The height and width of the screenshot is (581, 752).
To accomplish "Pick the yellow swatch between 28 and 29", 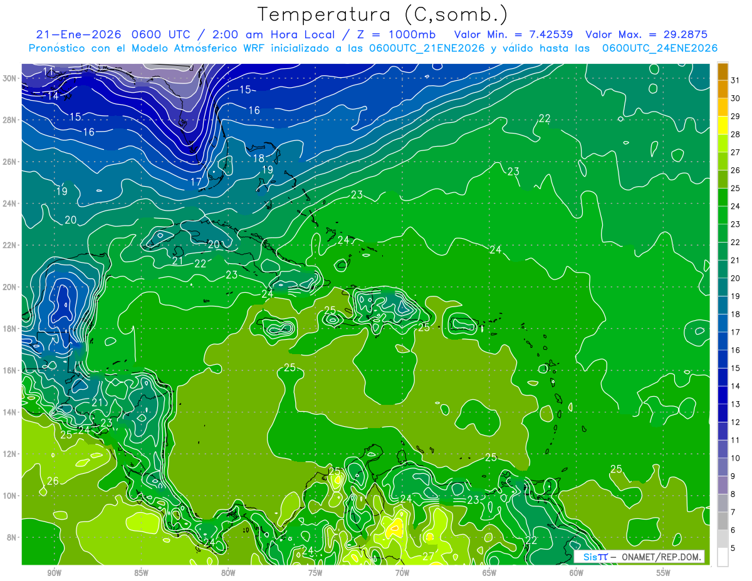I will click(723, 125).
